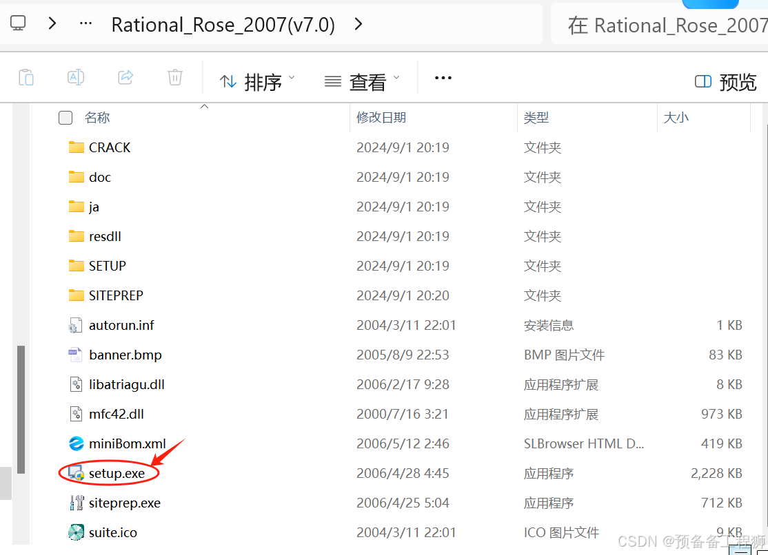Open the Rational_Rose_2007(v7.0) breadcrumb
The width and height of the screenshot is (768, 555).
[223, 25]
